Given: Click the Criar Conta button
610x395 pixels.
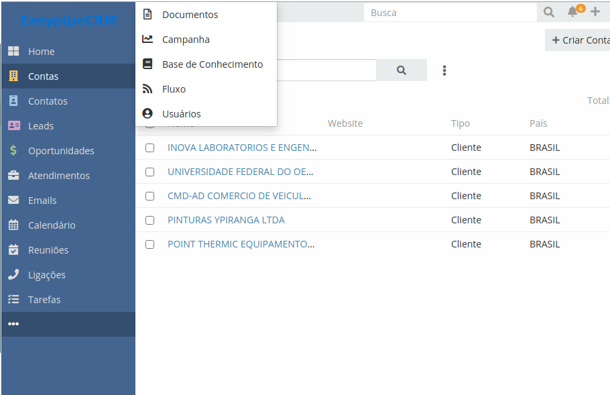Looking at the screenshot, I should click(x=578, y=40).
